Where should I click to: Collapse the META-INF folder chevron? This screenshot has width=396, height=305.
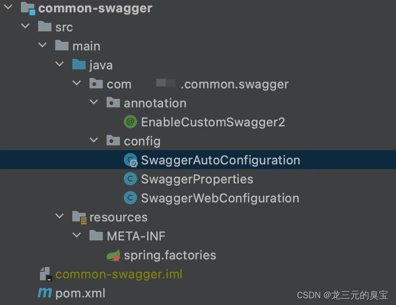tap(77, 236)
